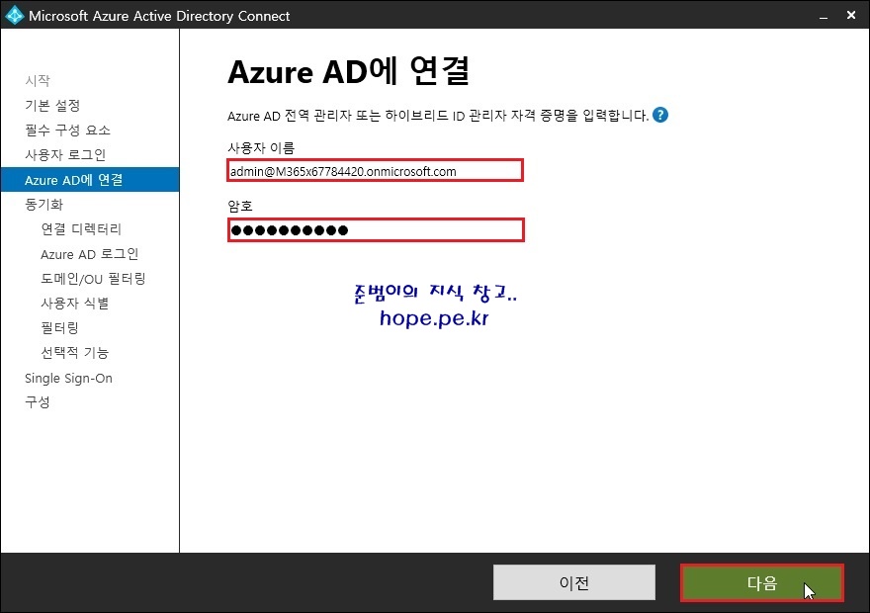Viewport: 870px width, 613px height.
Task: Click the 사용자 이름 username input field
Action: 375,170
